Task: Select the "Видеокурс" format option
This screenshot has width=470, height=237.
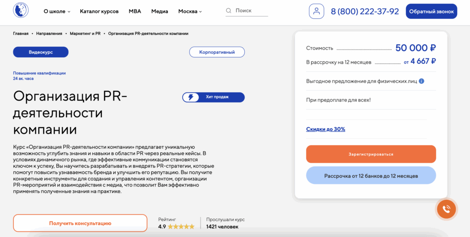Action: click(41, 52)
